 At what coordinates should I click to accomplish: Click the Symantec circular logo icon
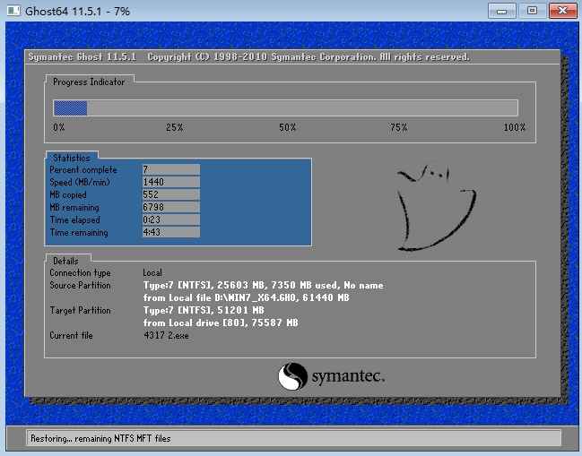point(292,376)
